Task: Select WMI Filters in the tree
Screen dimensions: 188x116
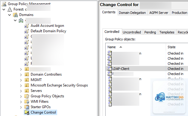Action: pos(40,102)
